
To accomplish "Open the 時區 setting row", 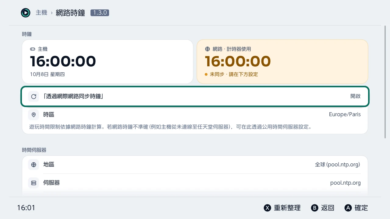I will pyautogui.click(x=195, y=115).
